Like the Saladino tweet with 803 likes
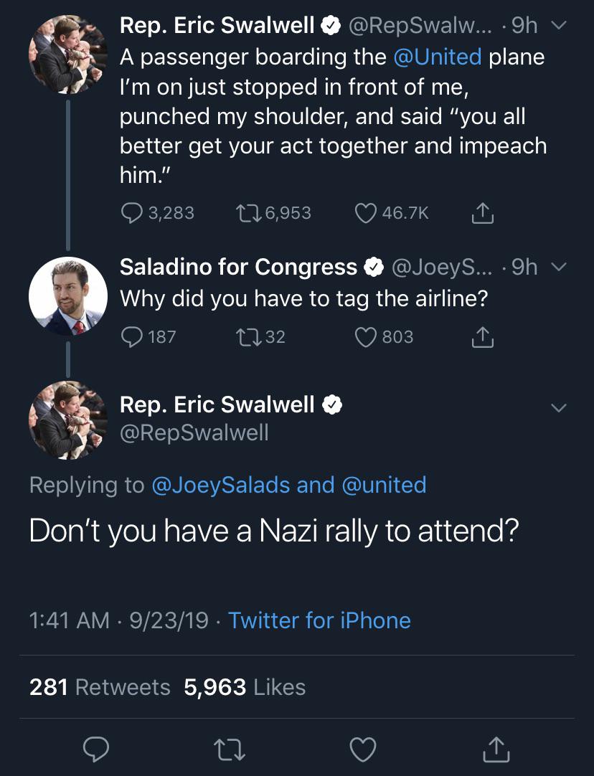594x776 pixels. (x=367, y=336)
